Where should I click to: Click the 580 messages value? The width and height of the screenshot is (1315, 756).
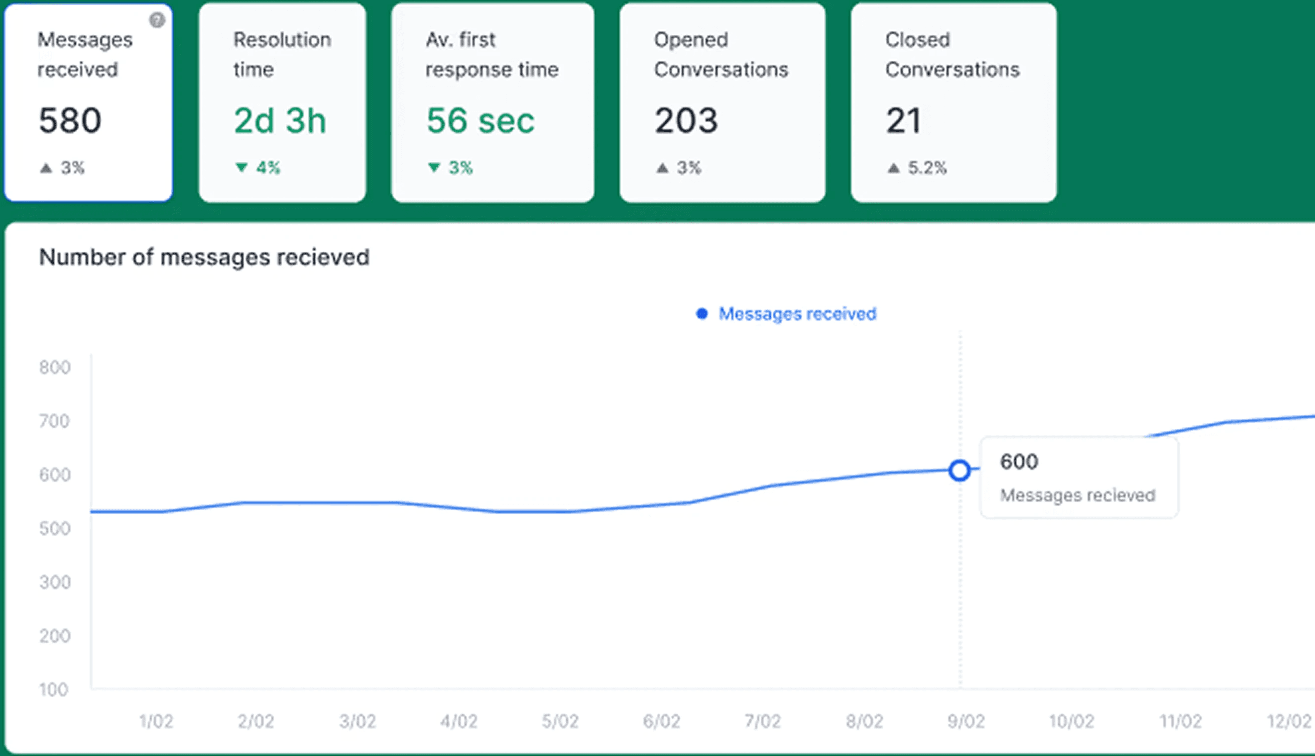coord(70,120)
